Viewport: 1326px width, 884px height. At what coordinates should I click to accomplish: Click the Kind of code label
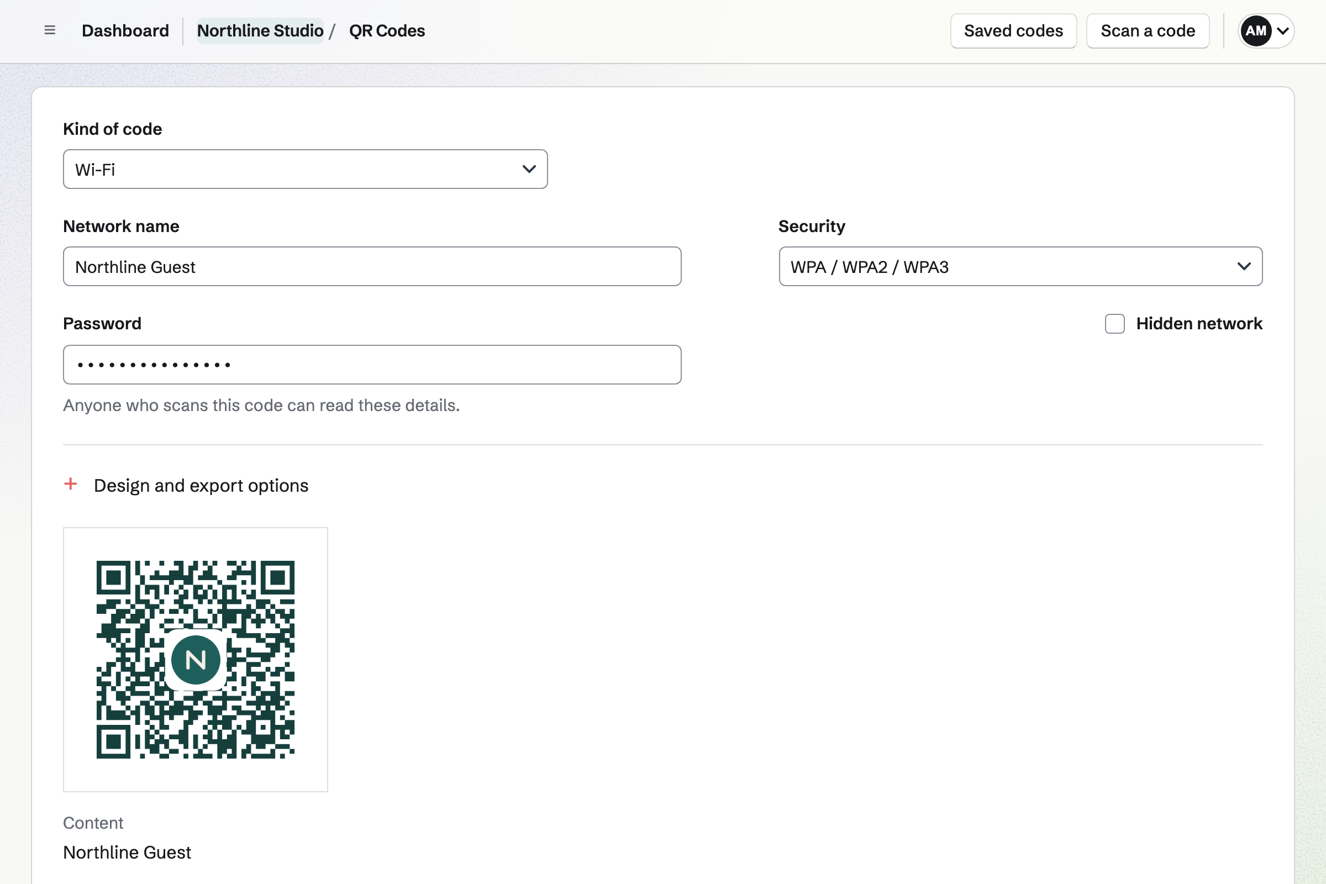click(112, 129)
